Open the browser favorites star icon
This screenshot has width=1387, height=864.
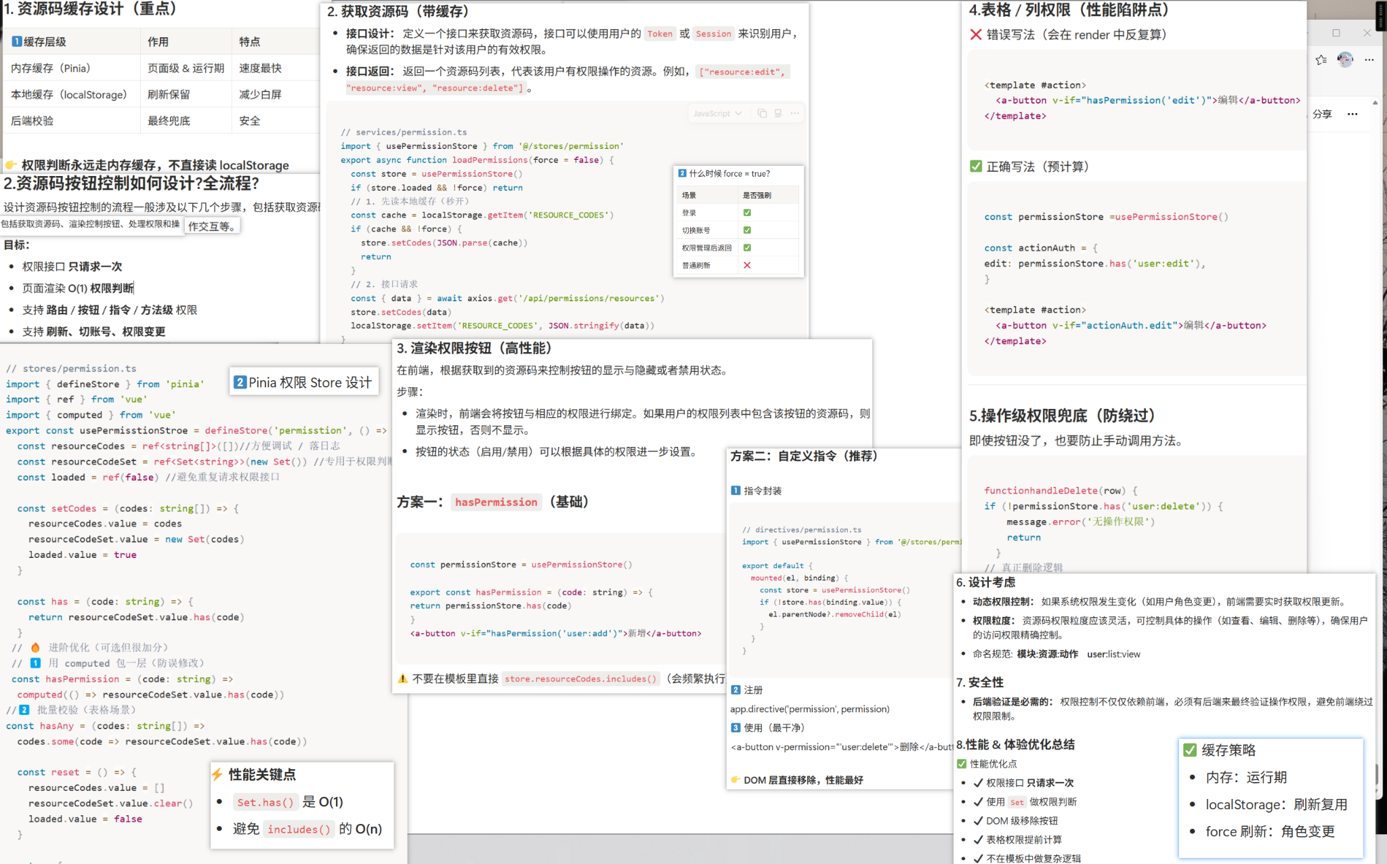[1321, 60]
